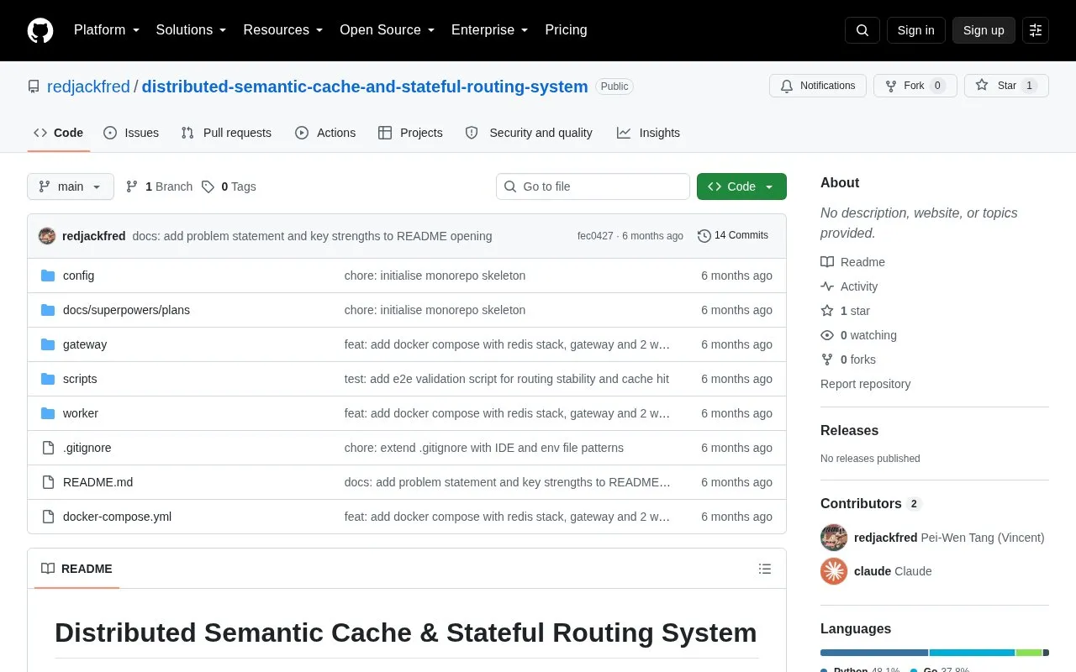Expand the Solutions menu

tap(192, 30)
